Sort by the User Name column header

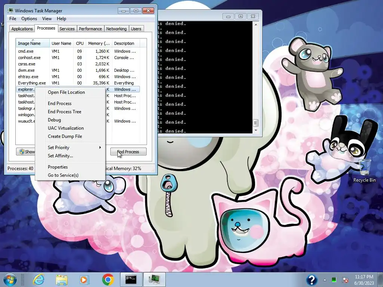(x=61, y=43)
